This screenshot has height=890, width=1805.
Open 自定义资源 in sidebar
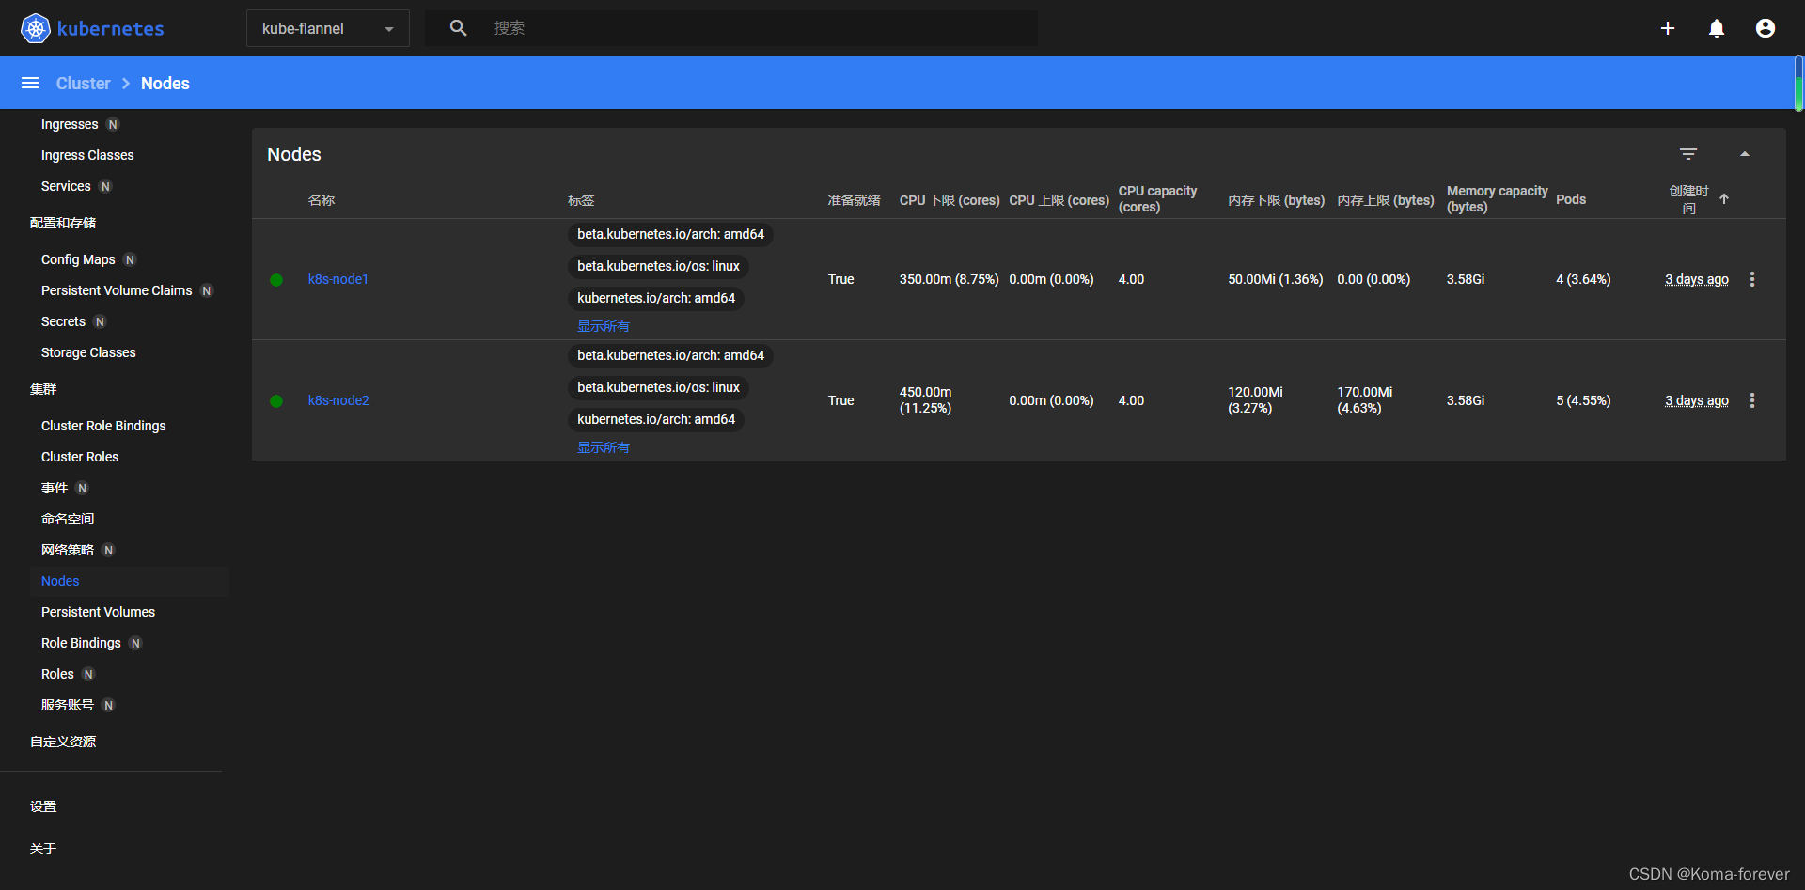63,742
